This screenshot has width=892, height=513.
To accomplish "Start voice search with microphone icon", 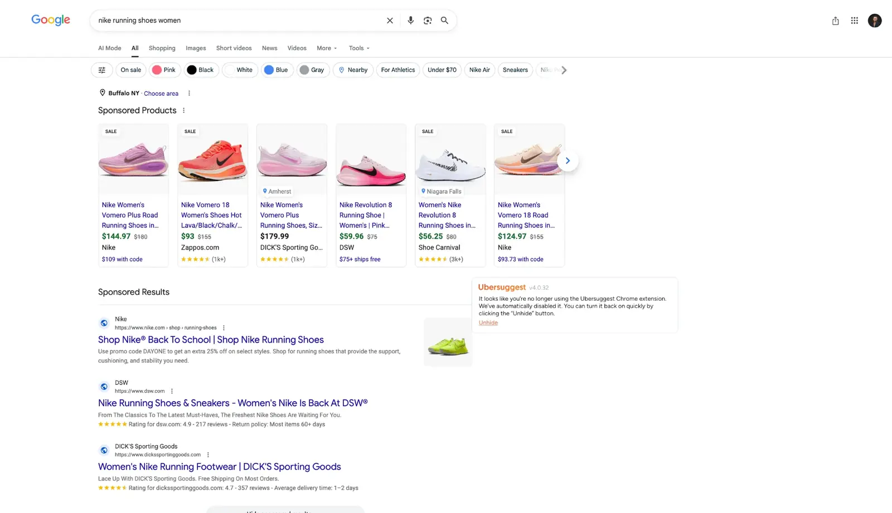I will (x=410, y=21).
